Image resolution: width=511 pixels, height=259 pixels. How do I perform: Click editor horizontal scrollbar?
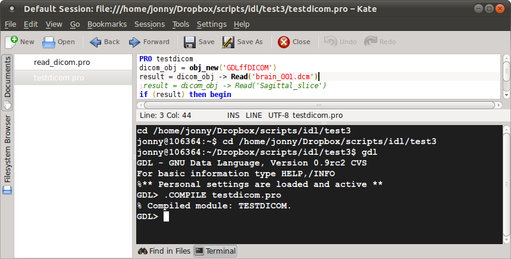[x=319, y=105]
